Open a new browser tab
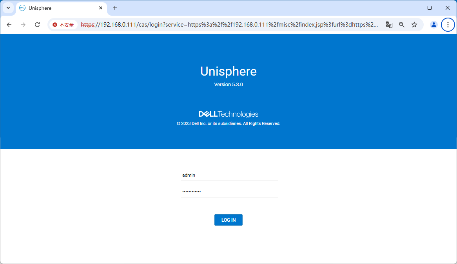The image size is (457, 264). [x=115, y=8]
